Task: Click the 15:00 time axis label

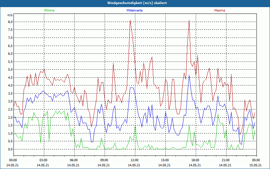Action: (x=165, y=160)
